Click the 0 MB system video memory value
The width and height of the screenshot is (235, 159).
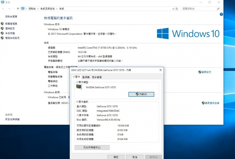click(120, 135)
